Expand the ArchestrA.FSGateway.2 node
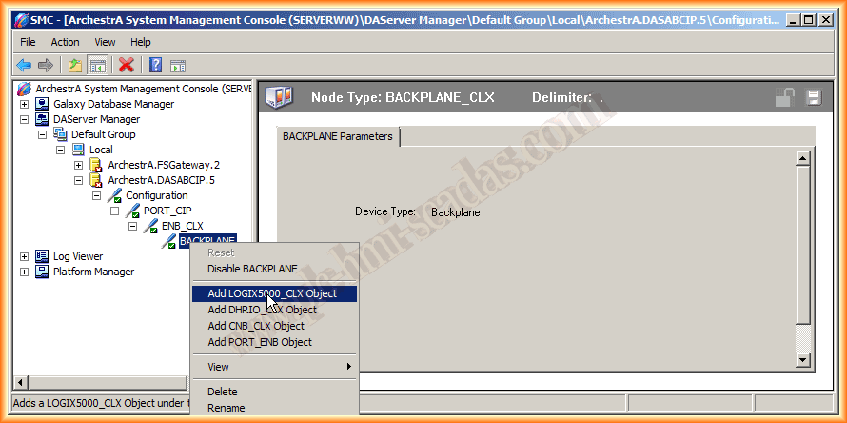This screenshot has height=423, width=847. coord(79,165)
